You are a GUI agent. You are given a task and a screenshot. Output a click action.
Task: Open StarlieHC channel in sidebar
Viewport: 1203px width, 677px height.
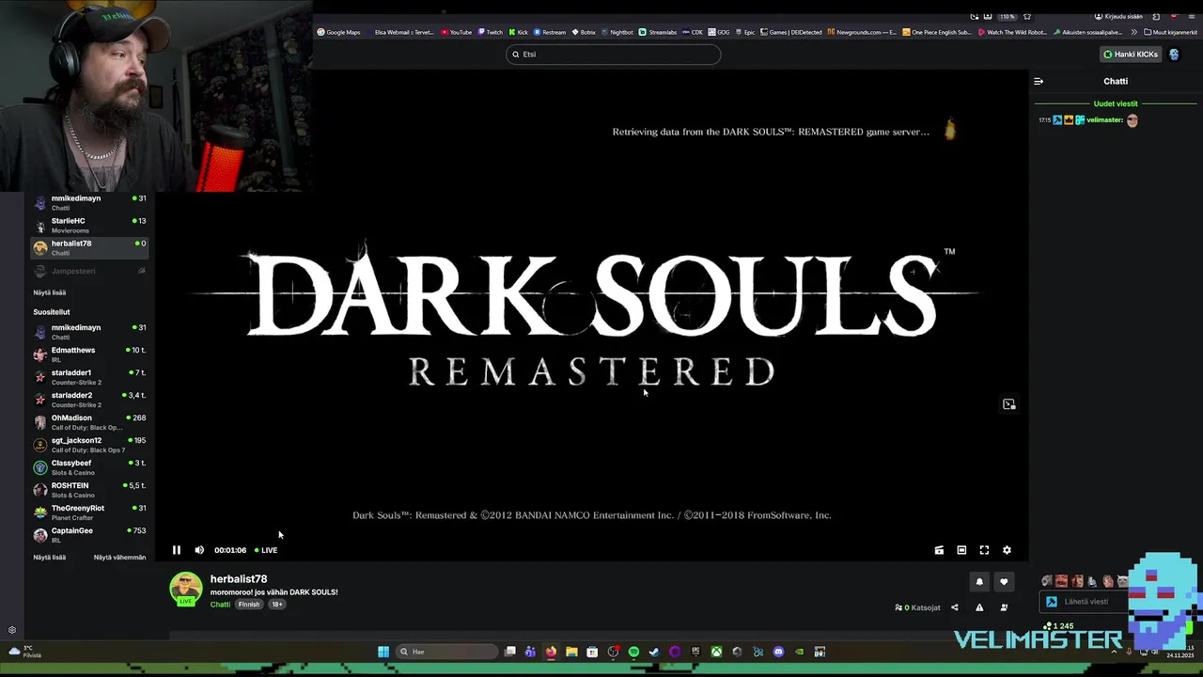click(91, 225)
